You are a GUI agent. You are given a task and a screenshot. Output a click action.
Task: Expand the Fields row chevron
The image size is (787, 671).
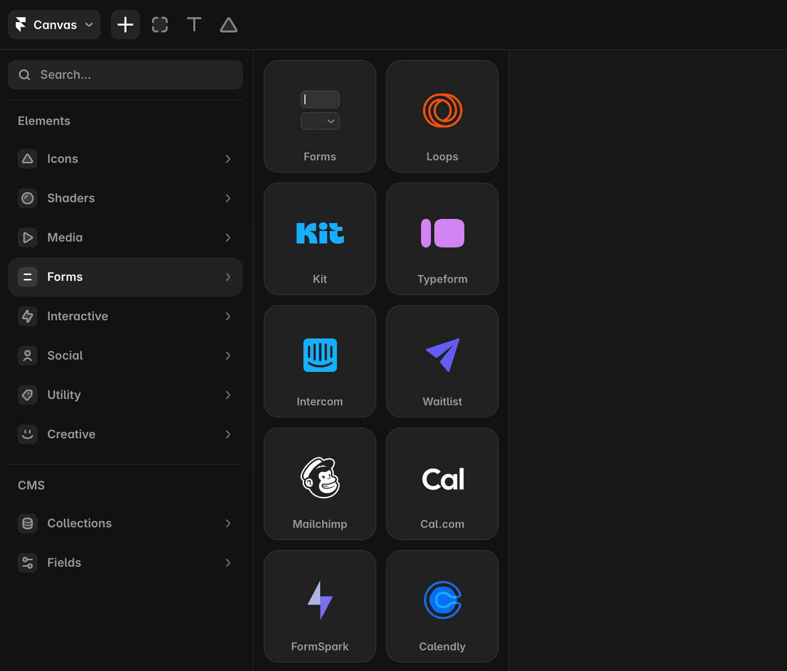(228, 563)
